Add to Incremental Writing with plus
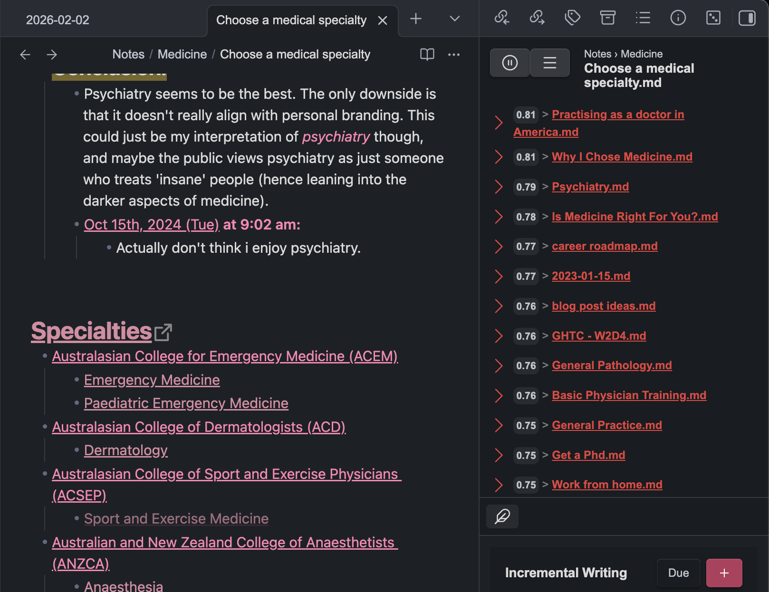The height and width of the screenshot is (592, 769). pos(724,573)
